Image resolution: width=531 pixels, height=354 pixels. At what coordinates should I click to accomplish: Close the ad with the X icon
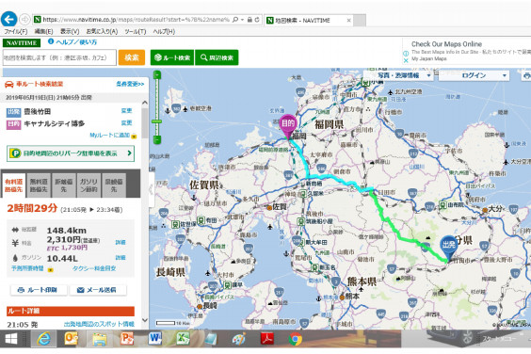click(x=406, y=60)
